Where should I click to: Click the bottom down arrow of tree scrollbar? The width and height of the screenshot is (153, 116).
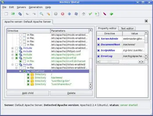[90, 87]
